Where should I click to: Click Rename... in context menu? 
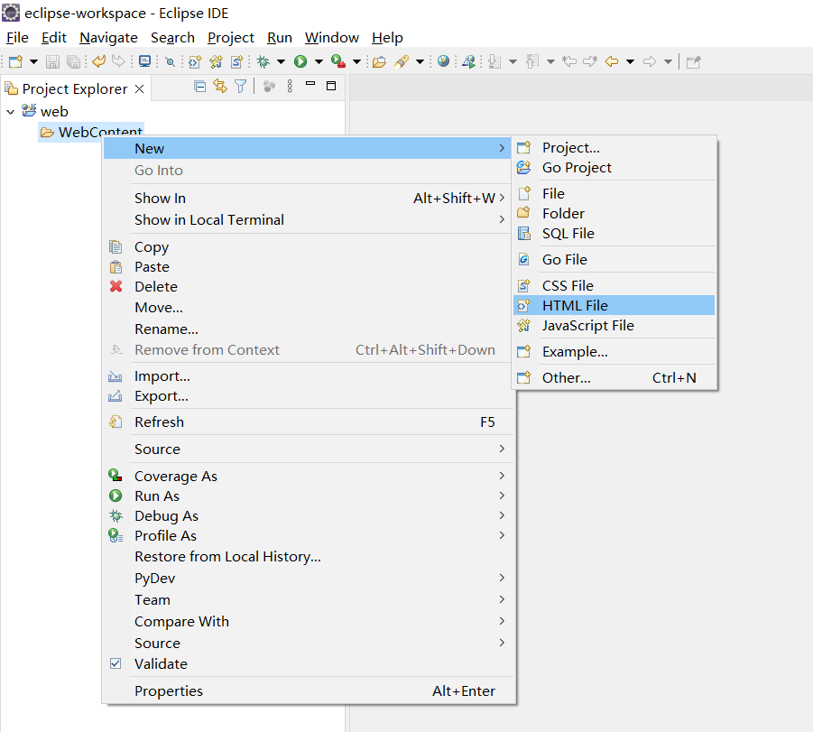point(309,329)
